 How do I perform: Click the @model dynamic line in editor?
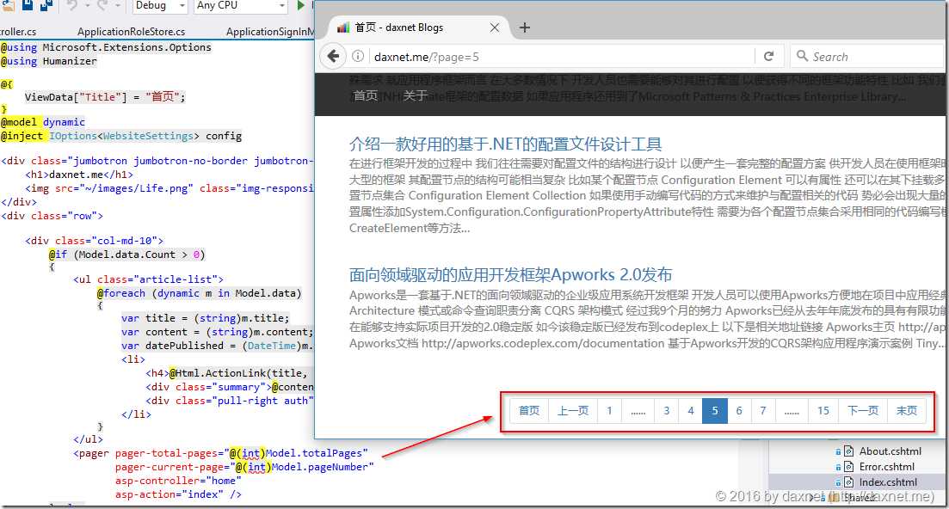click(43, 122)
